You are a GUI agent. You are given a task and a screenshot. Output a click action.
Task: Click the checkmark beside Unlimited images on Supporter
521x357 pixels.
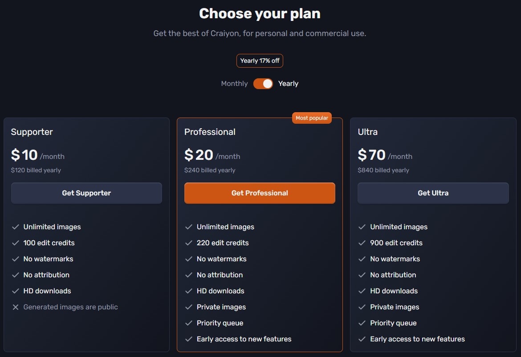[x=15, y=227]
